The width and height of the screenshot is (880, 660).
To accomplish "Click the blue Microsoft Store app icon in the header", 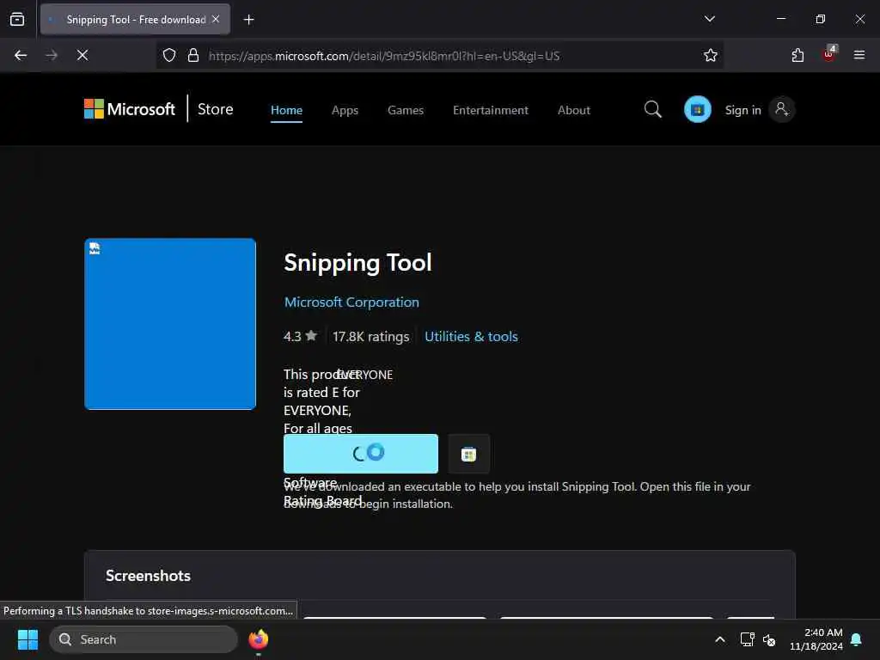I will point(698,109).
